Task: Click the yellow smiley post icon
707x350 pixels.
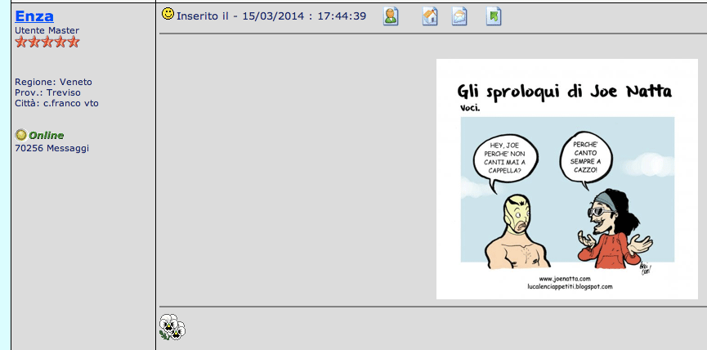Action: coord(168,14)
